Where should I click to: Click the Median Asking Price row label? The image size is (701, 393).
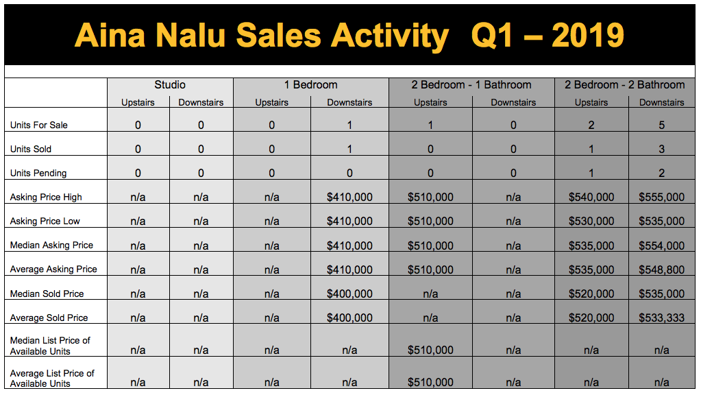click(51, 246)
